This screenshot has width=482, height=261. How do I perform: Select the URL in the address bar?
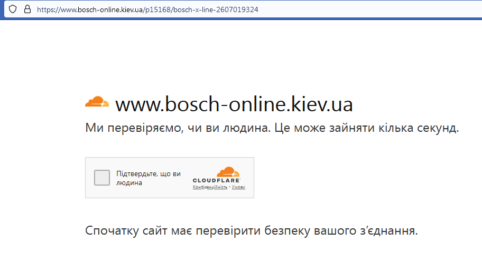click(x=147, y=9)
